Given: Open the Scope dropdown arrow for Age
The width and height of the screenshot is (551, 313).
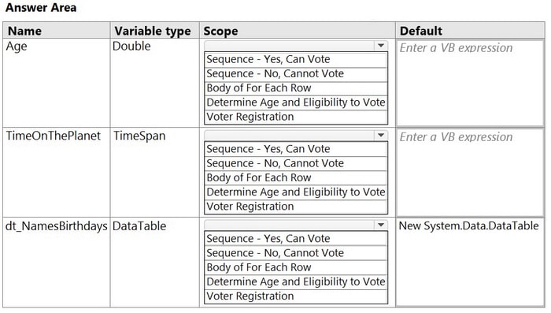Looking at the screenshot, I should click(381, 46).
